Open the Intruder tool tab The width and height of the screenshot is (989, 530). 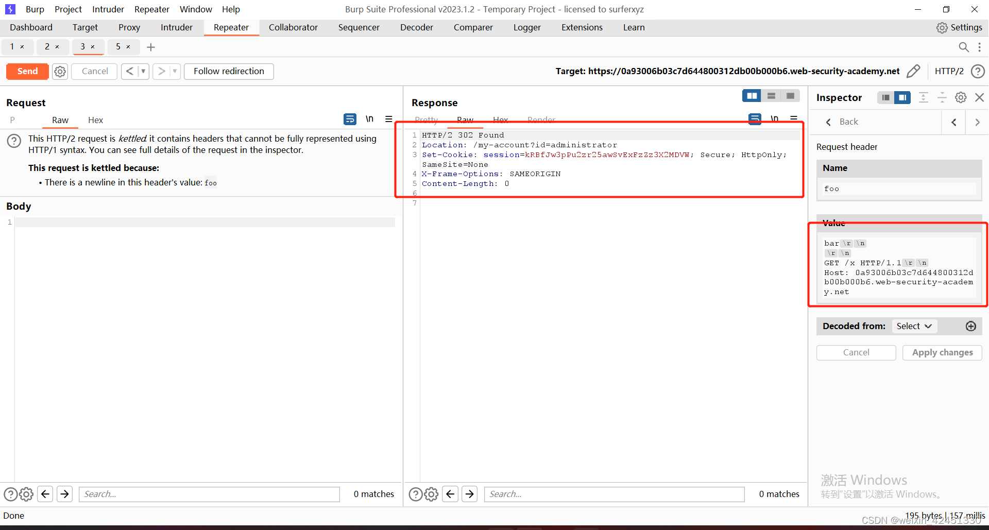click(177, 27)
